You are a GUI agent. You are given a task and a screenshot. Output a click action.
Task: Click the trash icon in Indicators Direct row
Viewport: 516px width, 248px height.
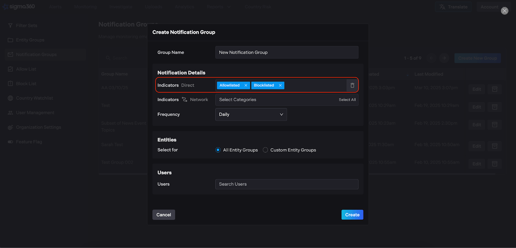point(352,85)
